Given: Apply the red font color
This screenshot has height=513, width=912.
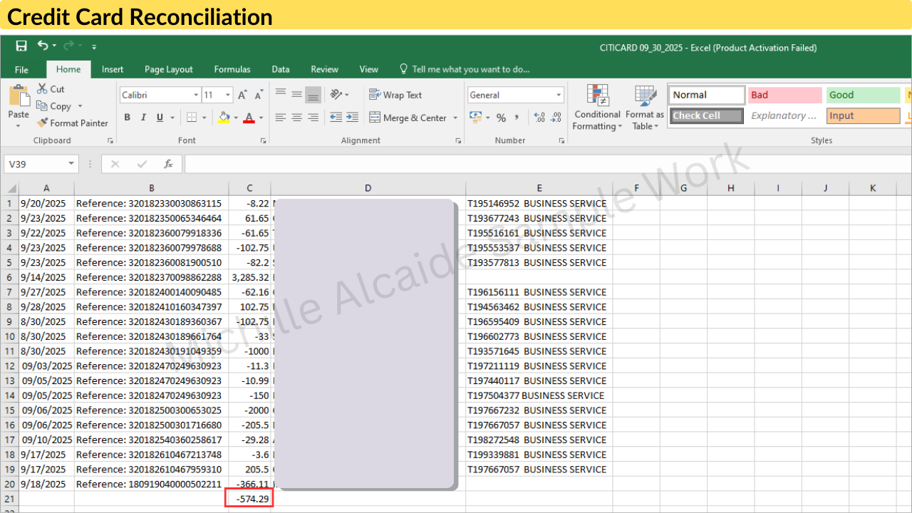Looking at the screenshot, I should [x=249, y=118].
